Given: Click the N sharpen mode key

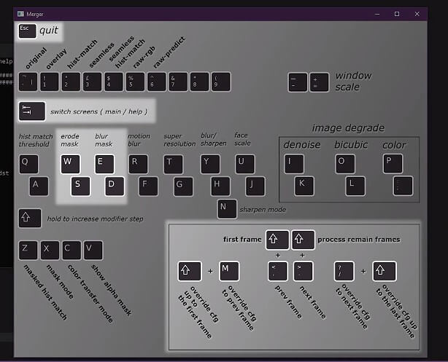Looking at the screenshot, I should (x=227, y=209).
